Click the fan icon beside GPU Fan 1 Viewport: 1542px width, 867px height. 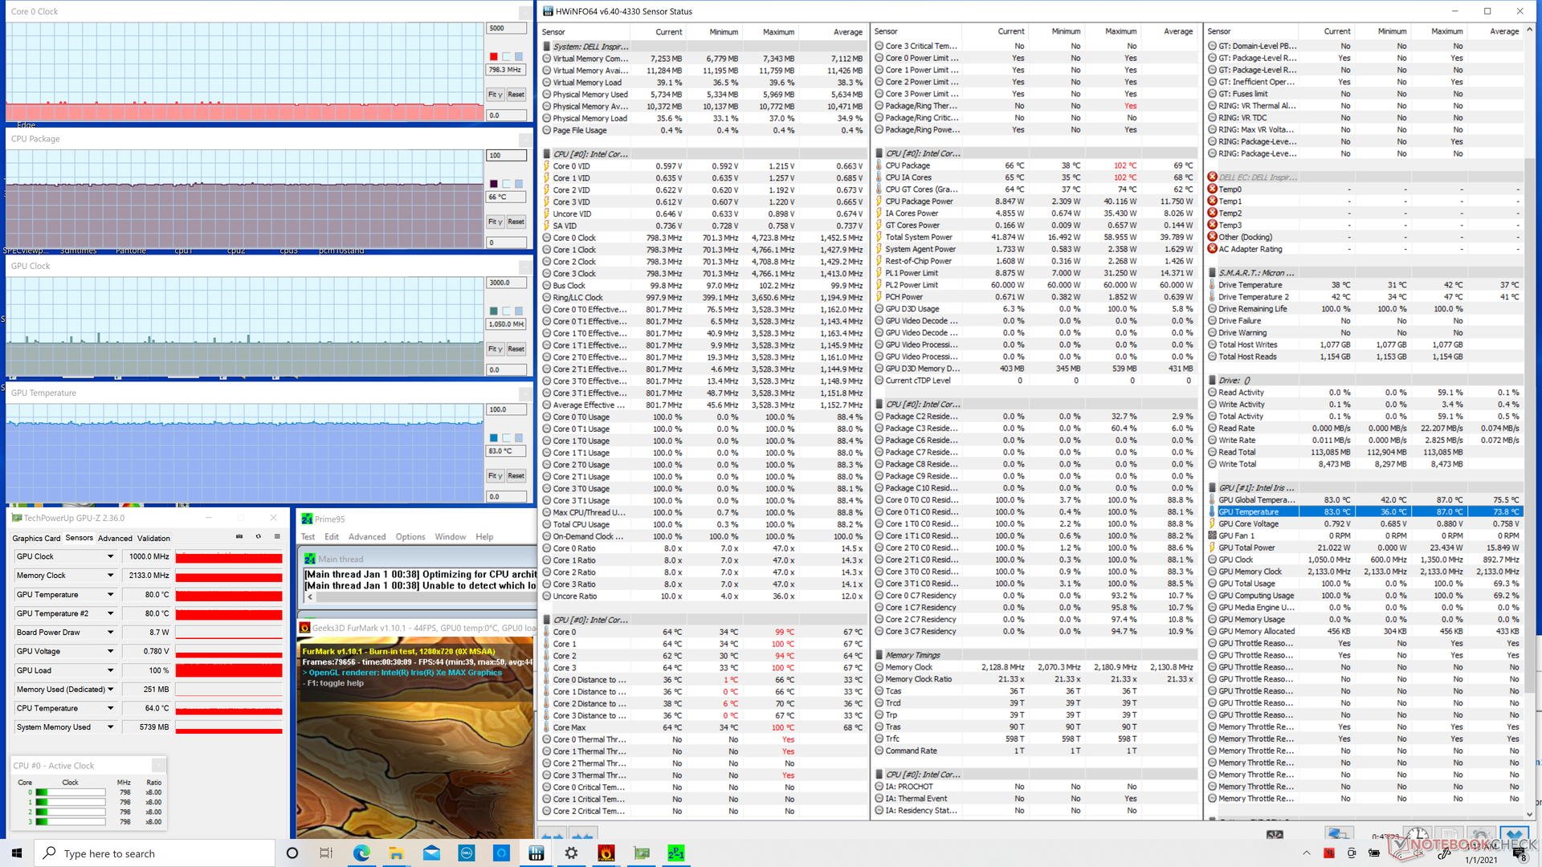(1212, 535)
